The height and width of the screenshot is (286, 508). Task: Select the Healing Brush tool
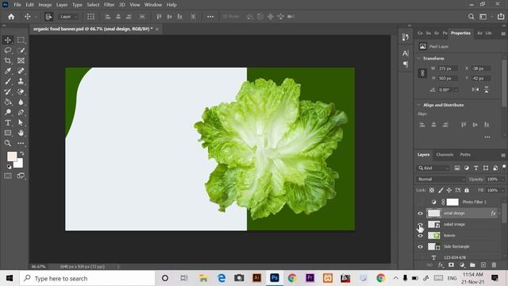click(x=21, y=71)
